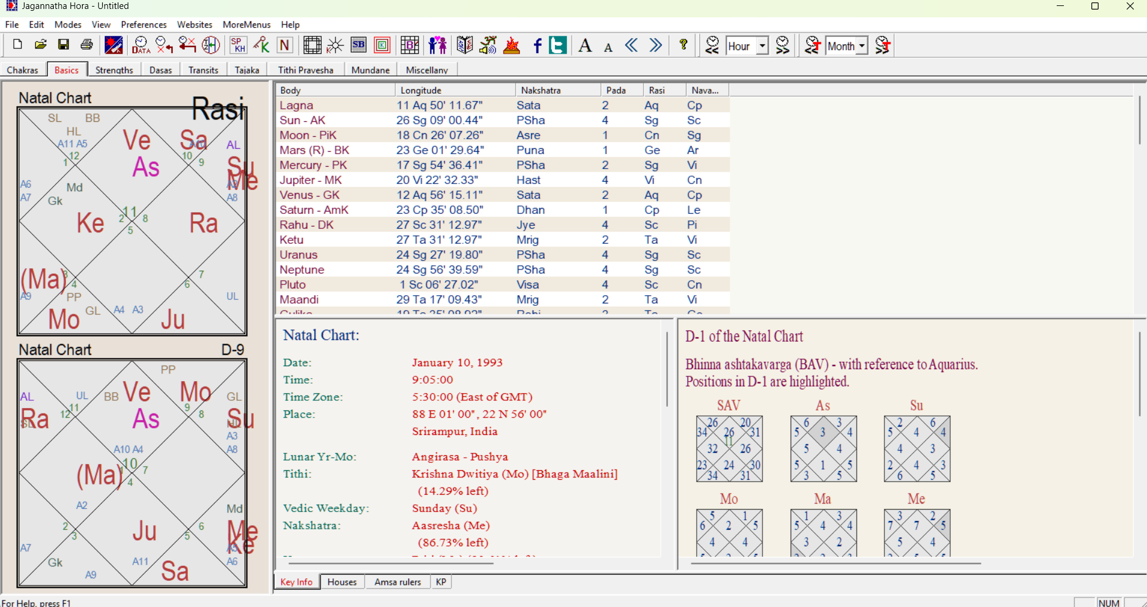
Task: Click the Facebook f icon
Action: point(537,45)
